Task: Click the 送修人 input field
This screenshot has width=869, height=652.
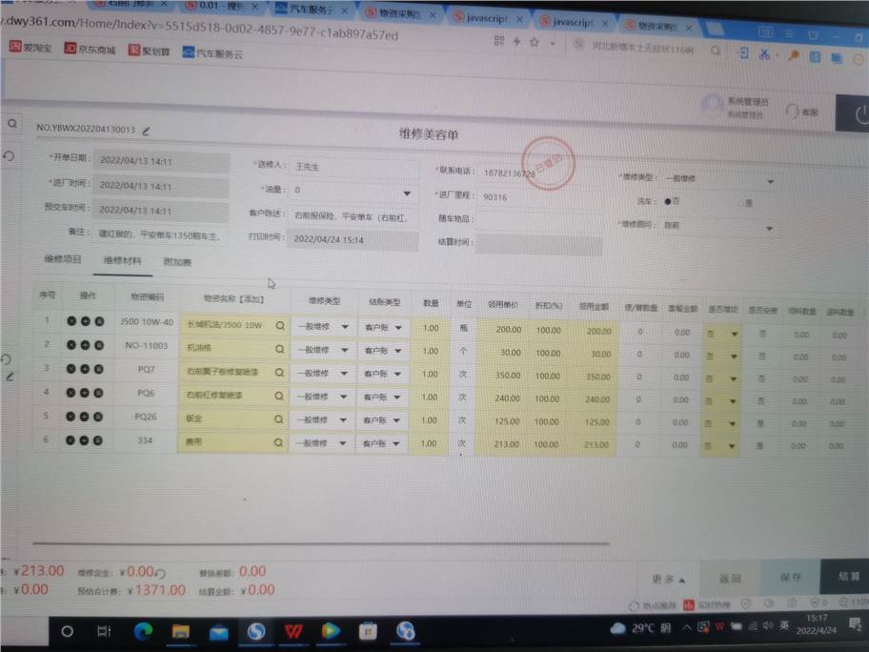Action: tap(353, 166)
